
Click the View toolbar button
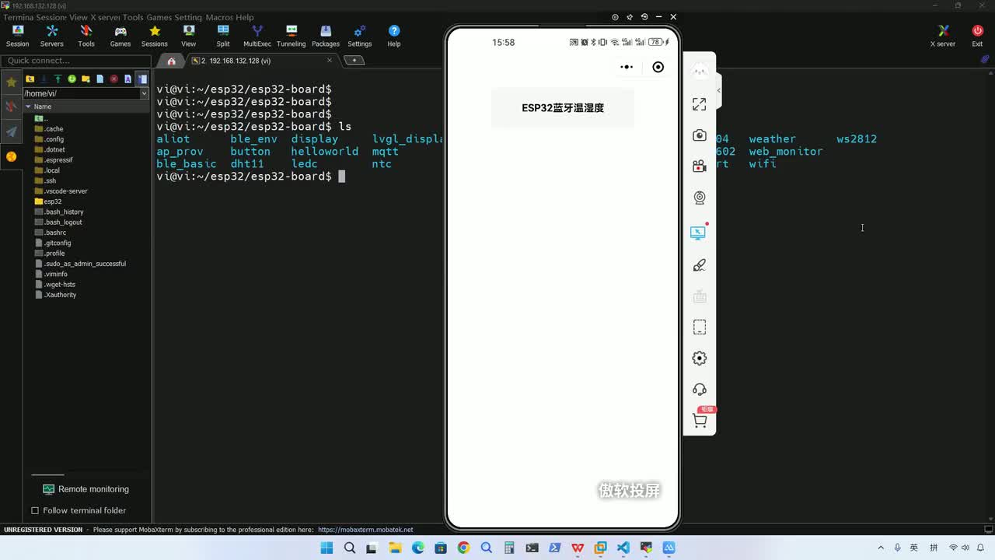(189, 36)
